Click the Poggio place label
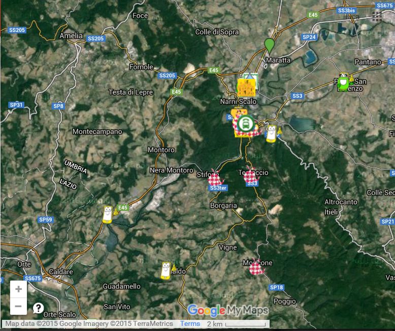This screenshot has height=331, width=395. pos(285,301)
